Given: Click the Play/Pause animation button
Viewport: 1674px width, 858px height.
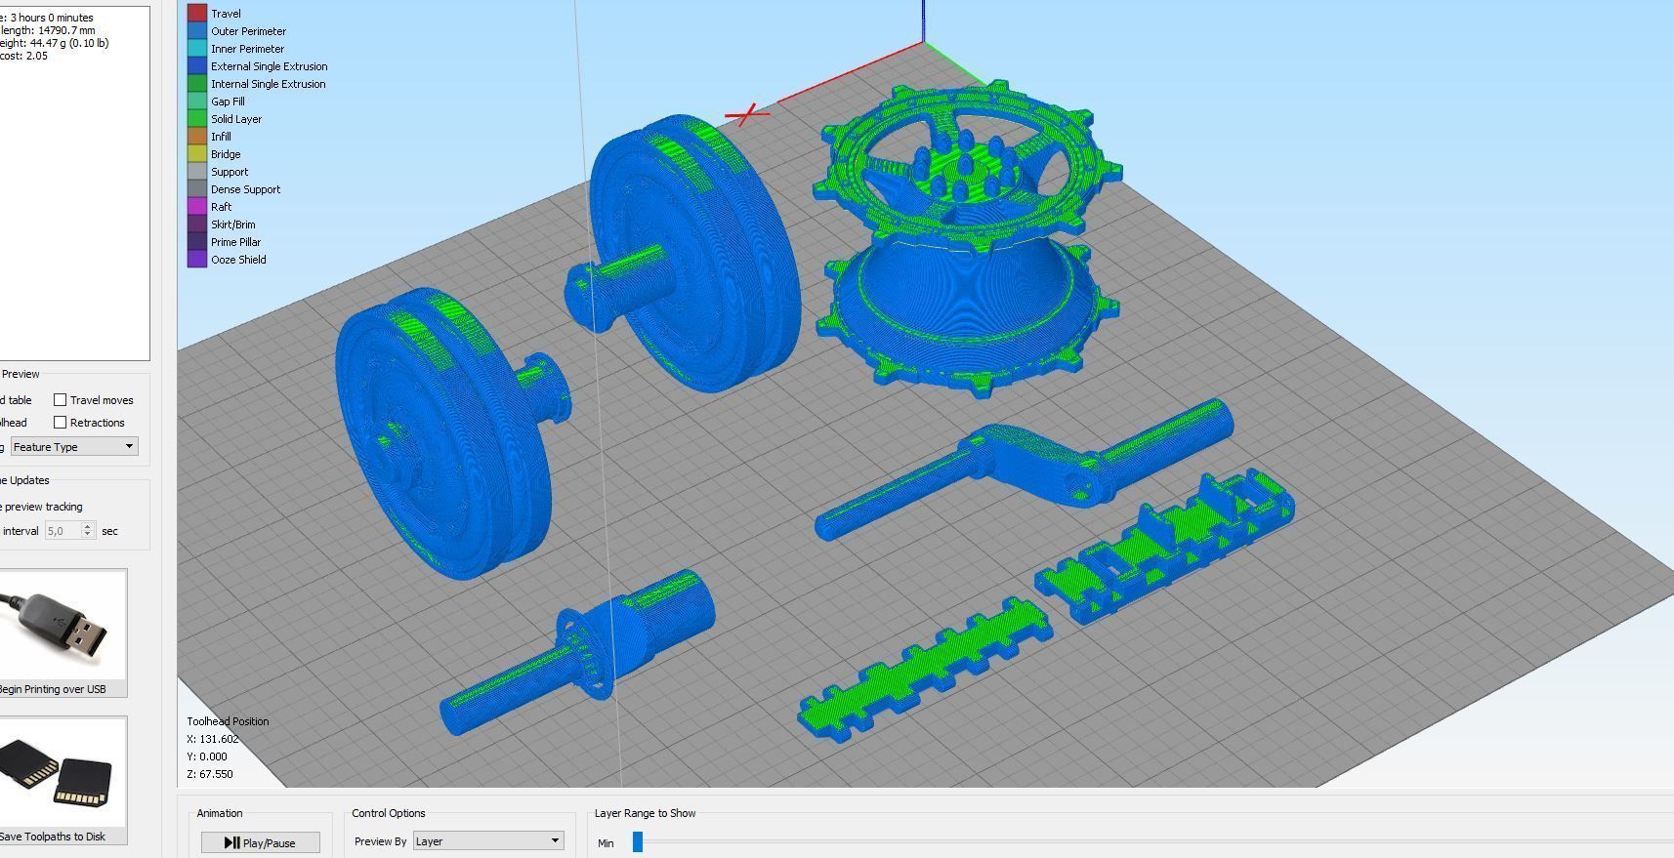Looking at the screenshot, I should coord(260,842).
